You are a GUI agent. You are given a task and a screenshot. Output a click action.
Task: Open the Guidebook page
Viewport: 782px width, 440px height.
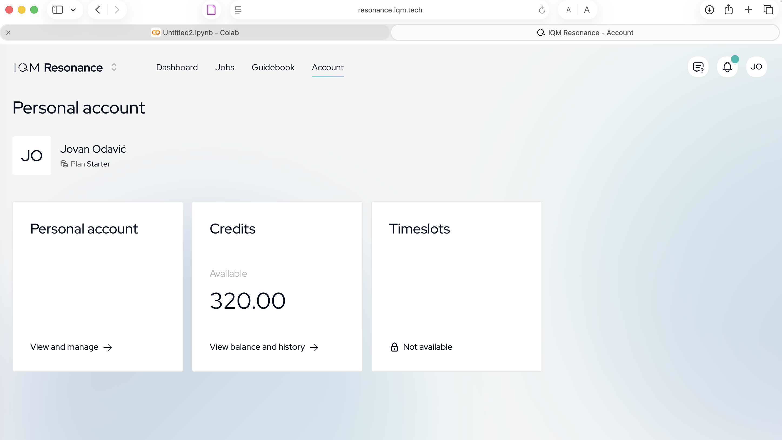tap(273, 67)
